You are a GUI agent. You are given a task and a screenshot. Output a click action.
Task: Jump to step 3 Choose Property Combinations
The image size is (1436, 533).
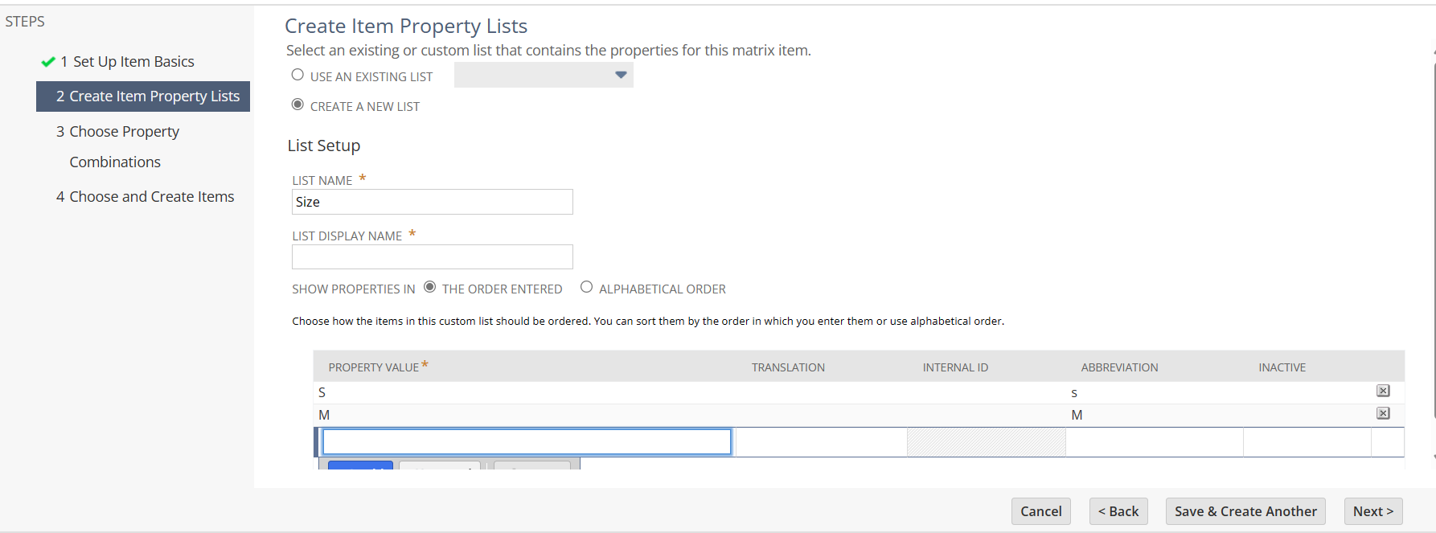click(x=124, y=132)
